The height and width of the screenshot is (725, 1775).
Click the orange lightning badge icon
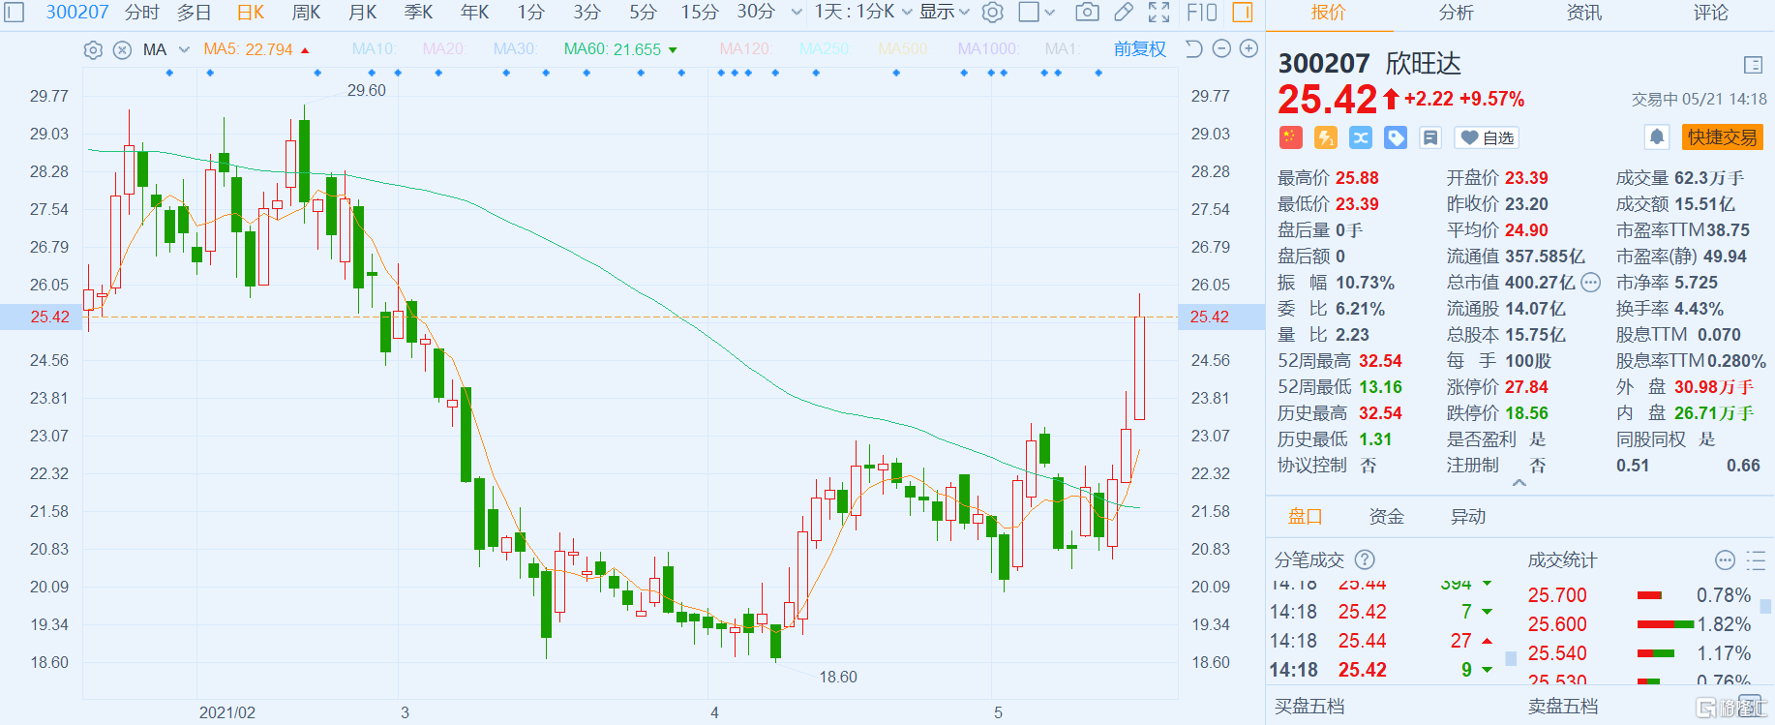click(x=1325, y=137)
